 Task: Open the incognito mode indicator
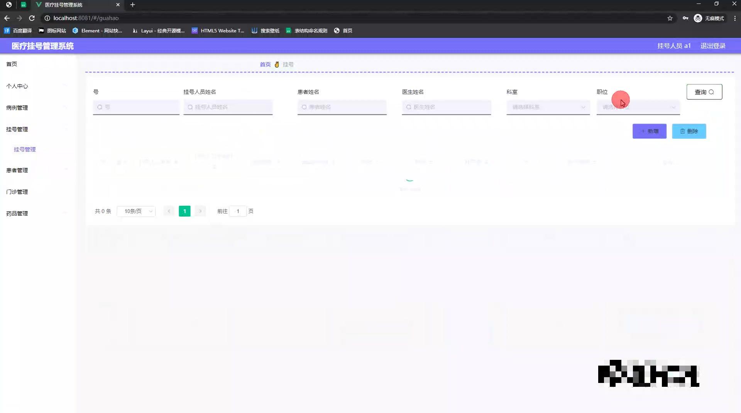(x=709, y=18)
